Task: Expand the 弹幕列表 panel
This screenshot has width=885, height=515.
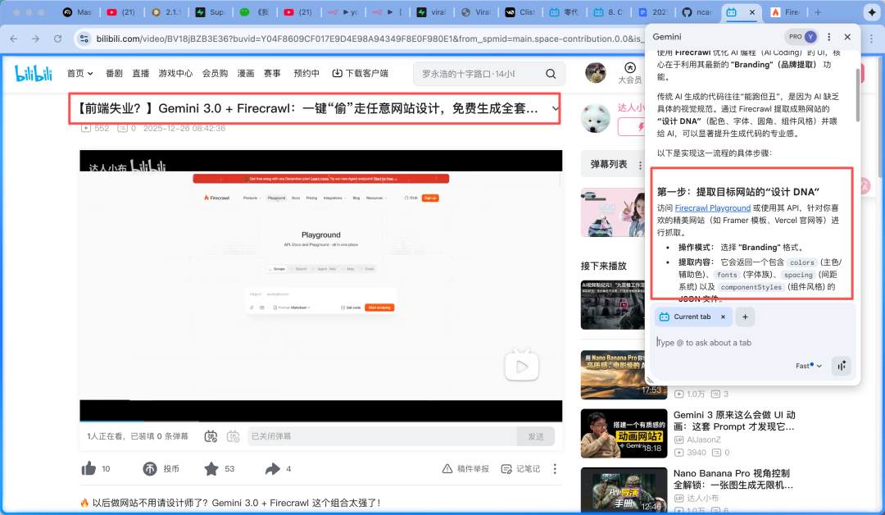Action: [608, 164]
